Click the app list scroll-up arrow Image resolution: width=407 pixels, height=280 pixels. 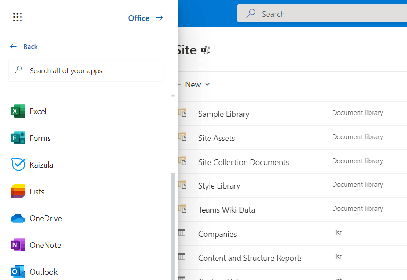173,95
